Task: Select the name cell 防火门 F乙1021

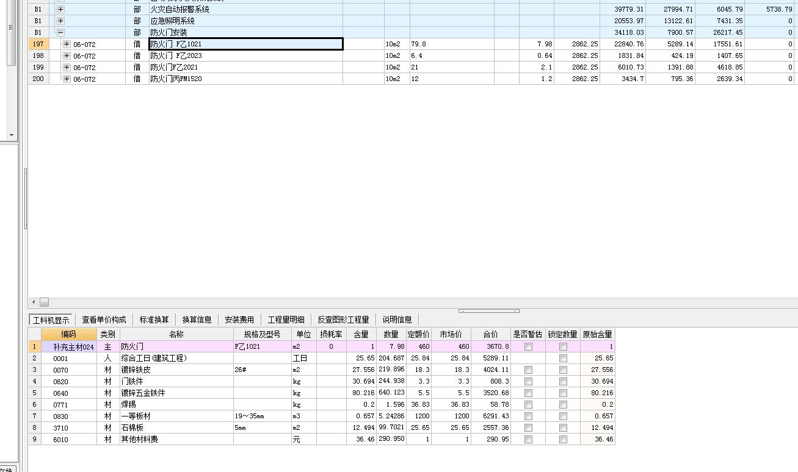Action: click(x=246, y=44)
